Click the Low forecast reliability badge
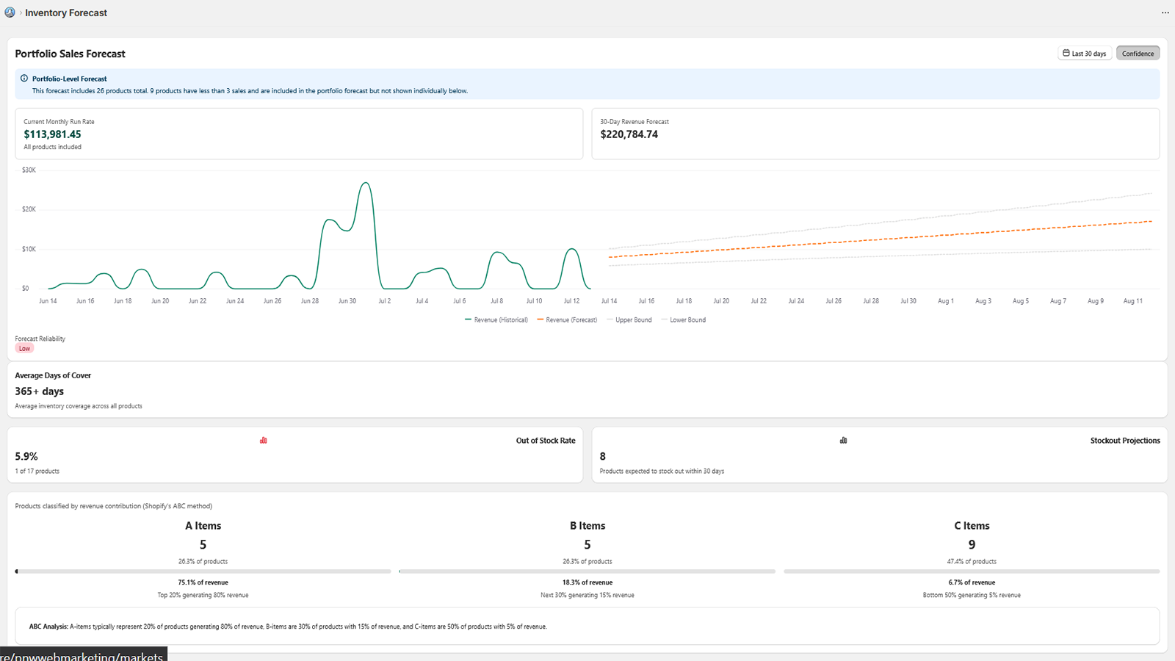Image resolution: width=1175 pixels, height=661 pixels. coord(24,348)
